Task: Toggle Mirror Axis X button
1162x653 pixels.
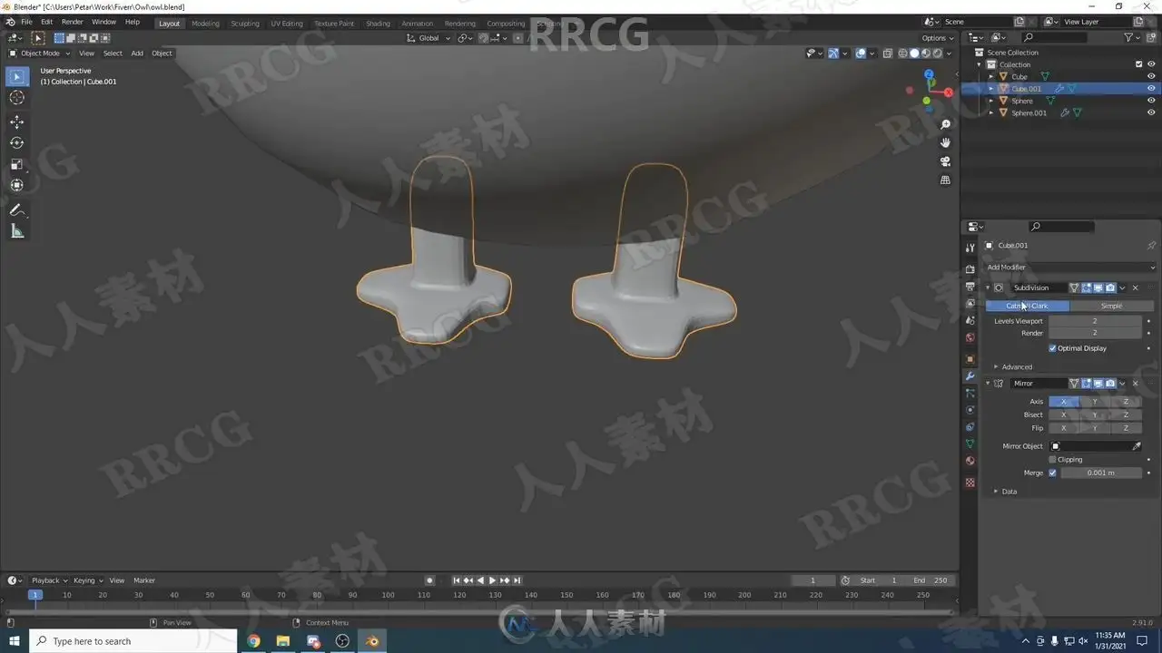Action: [1064, 402]
